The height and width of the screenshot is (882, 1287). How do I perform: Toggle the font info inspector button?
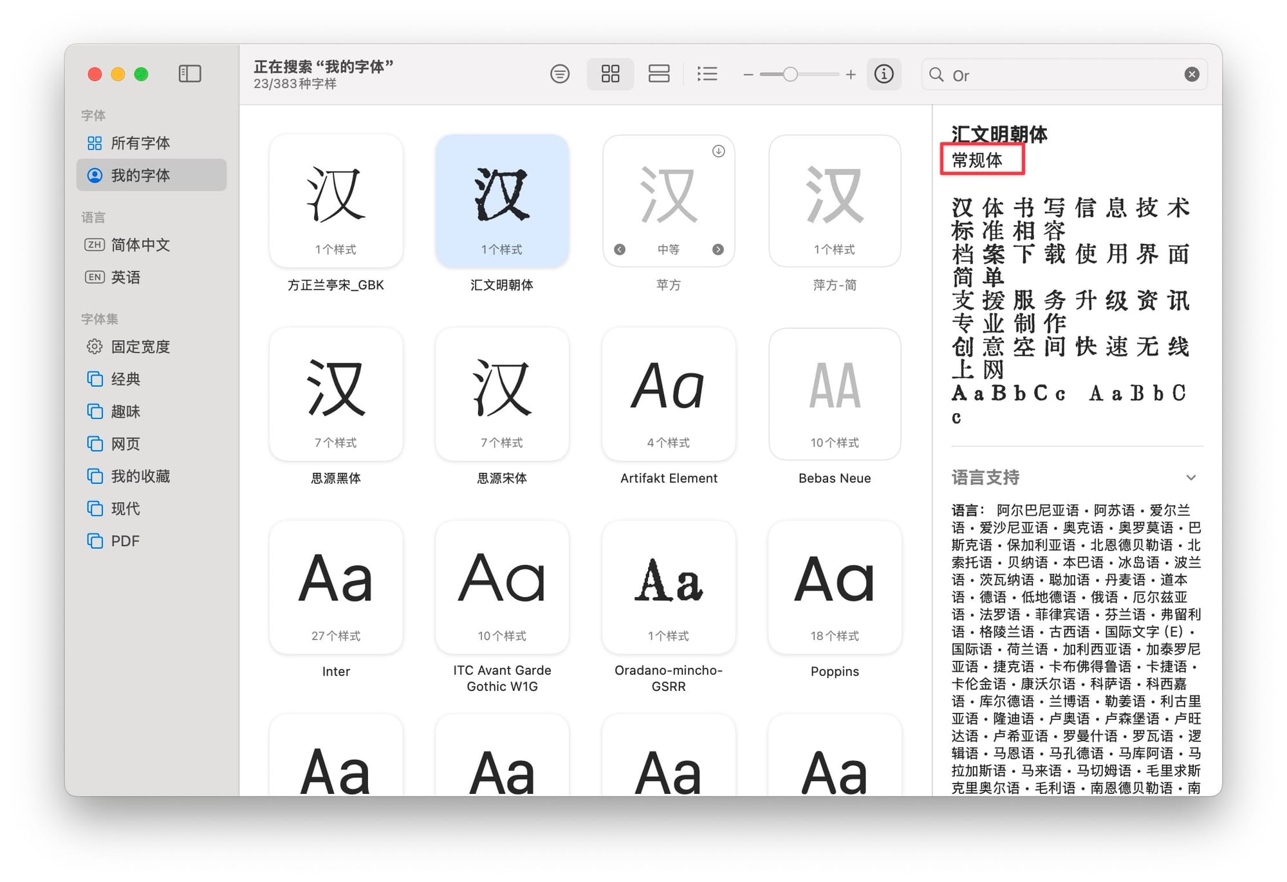[x=884, y=74]
